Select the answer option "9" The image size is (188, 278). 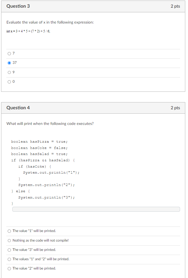coord(9,72)
